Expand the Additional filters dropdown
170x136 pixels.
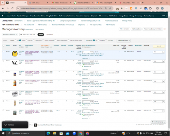[x=123, y=40]
